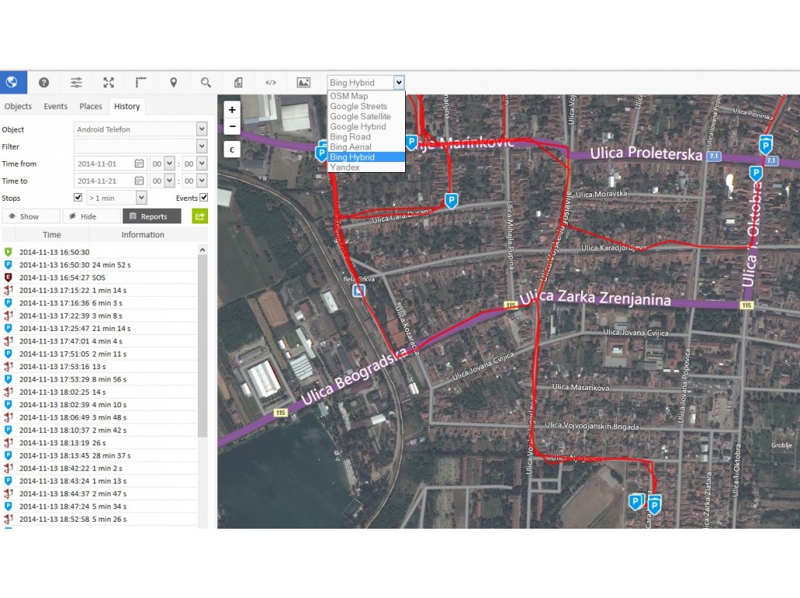Select row 2014-11-13 17:15:22 1 min 14 s
This screenshot has width=800, height=598.
click(x=100, y=290)
